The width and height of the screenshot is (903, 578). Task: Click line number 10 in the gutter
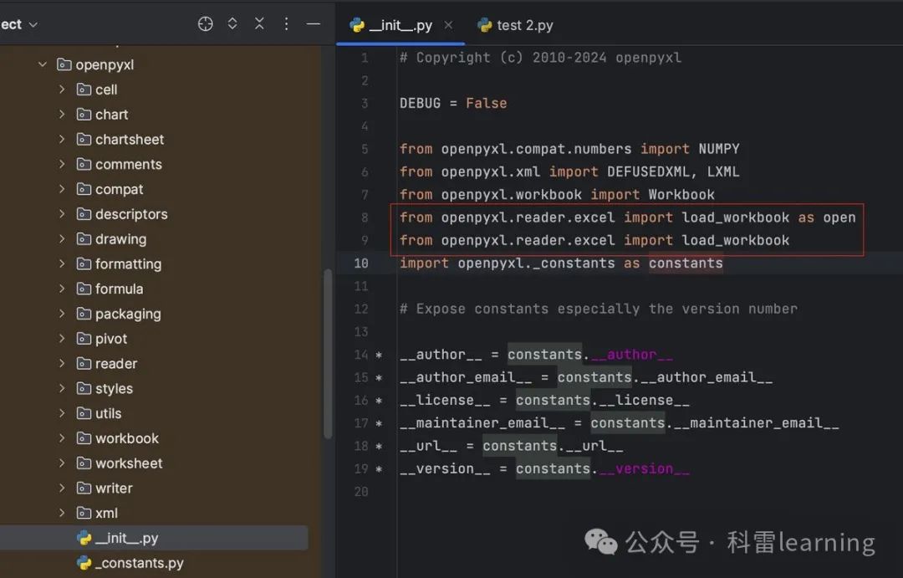click(x=360, y=263)
